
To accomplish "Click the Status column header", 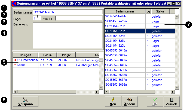I will click(x=160, y=11).
